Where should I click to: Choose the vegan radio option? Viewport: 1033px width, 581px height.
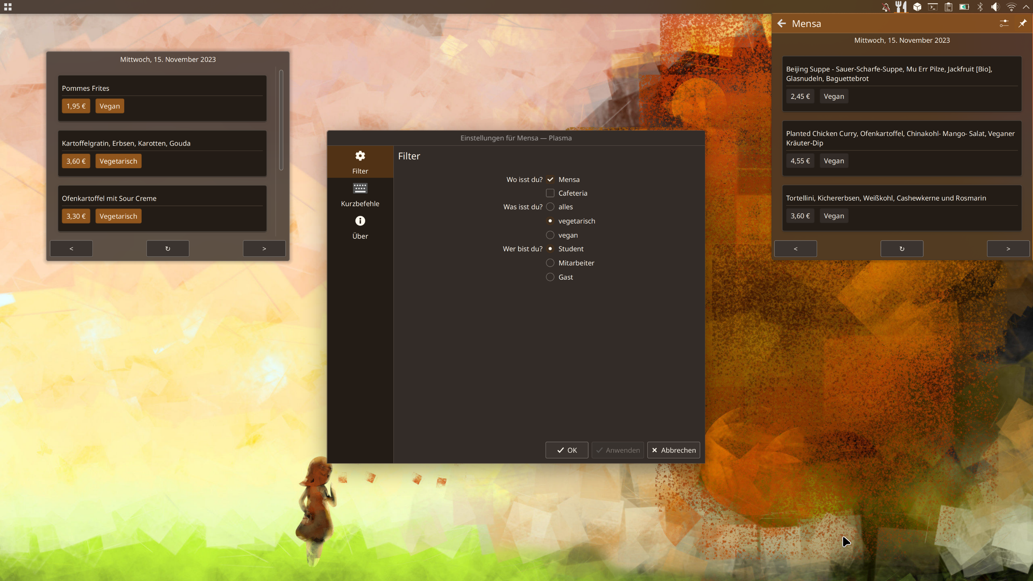[550, 235]
